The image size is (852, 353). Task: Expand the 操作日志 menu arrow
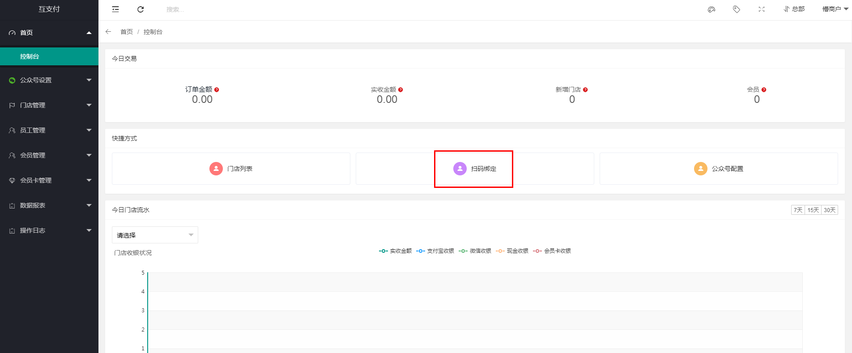point(89,230)
